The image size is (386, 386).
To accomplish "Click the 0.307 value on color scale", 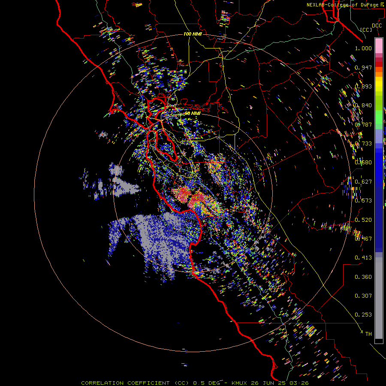I will (363, 296).
